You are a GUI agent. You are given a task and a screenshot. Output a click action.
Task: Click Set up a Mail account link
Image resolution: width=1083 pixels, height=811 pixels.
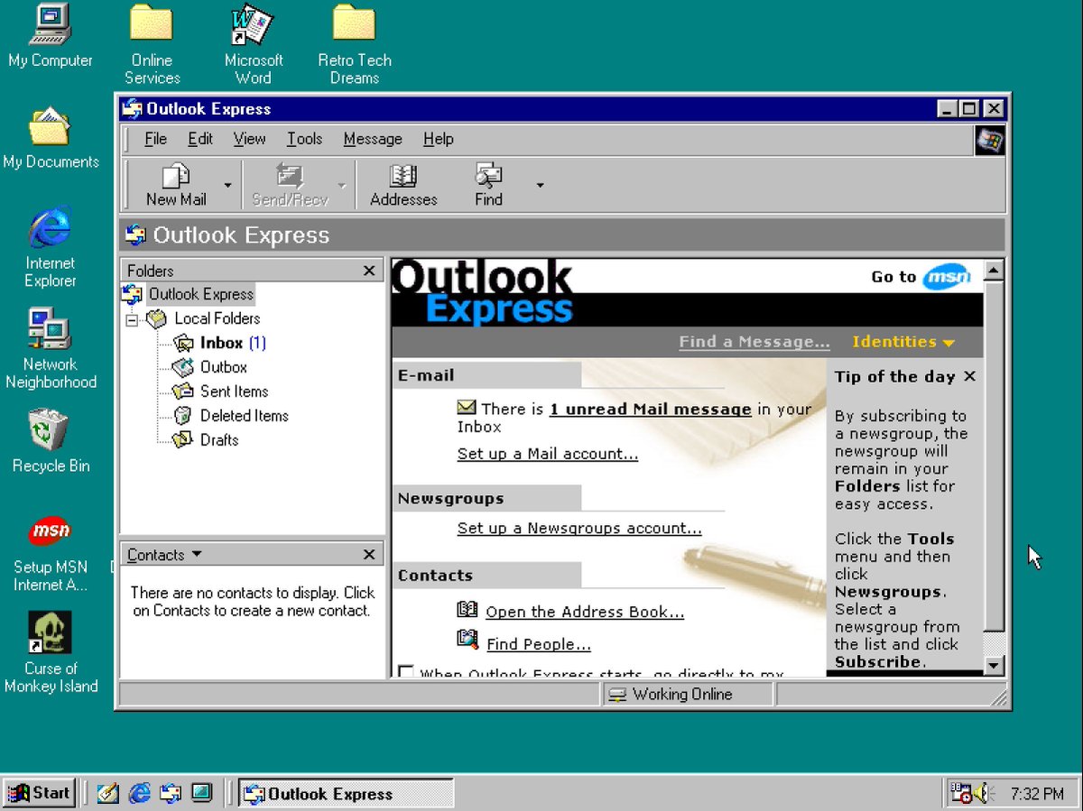(x=548, y=454)
